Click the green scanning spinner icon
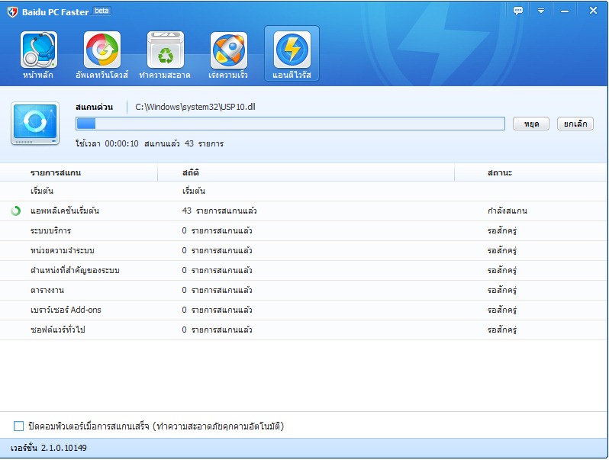Screen dimensions: 609x460 point(16,211)
